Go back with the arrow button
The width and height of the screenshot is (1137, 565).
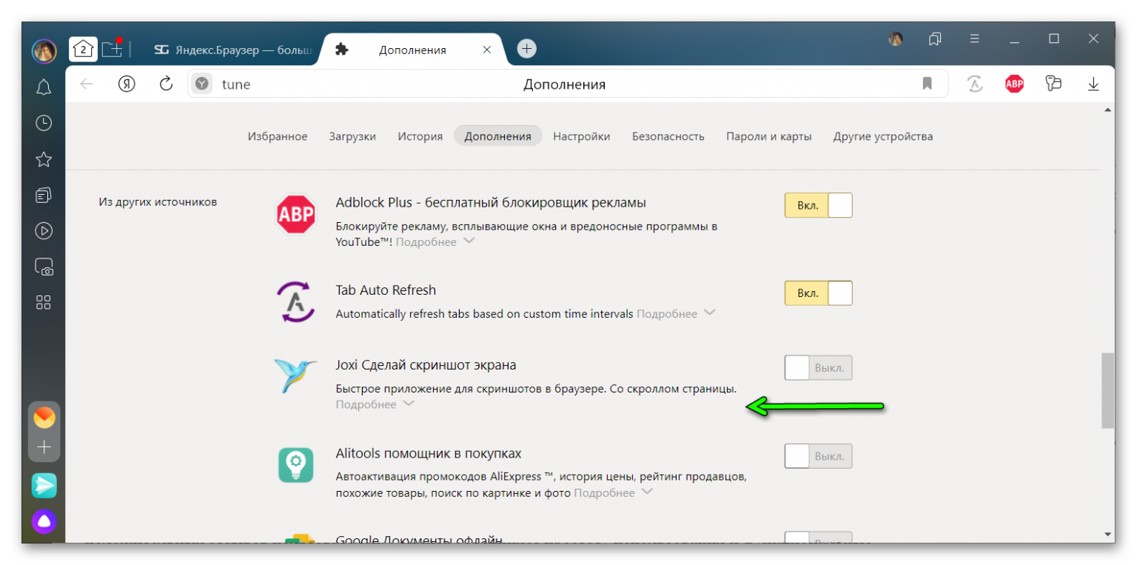87,84
